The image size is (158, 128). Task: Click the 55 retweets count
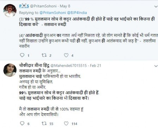click(51, 124)
